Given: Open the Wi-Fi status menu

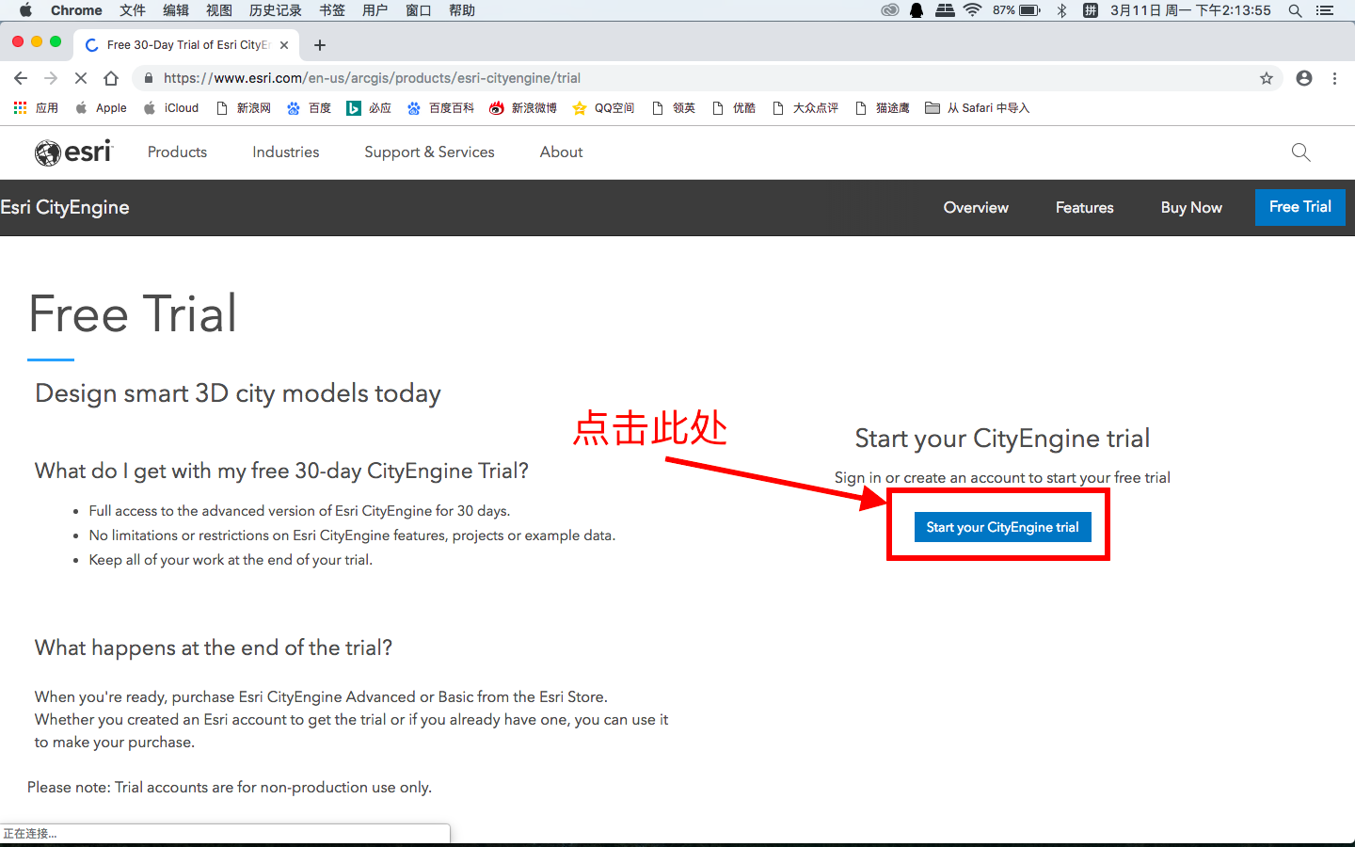Looking at the screenshot, I should (x=973, y=10).
